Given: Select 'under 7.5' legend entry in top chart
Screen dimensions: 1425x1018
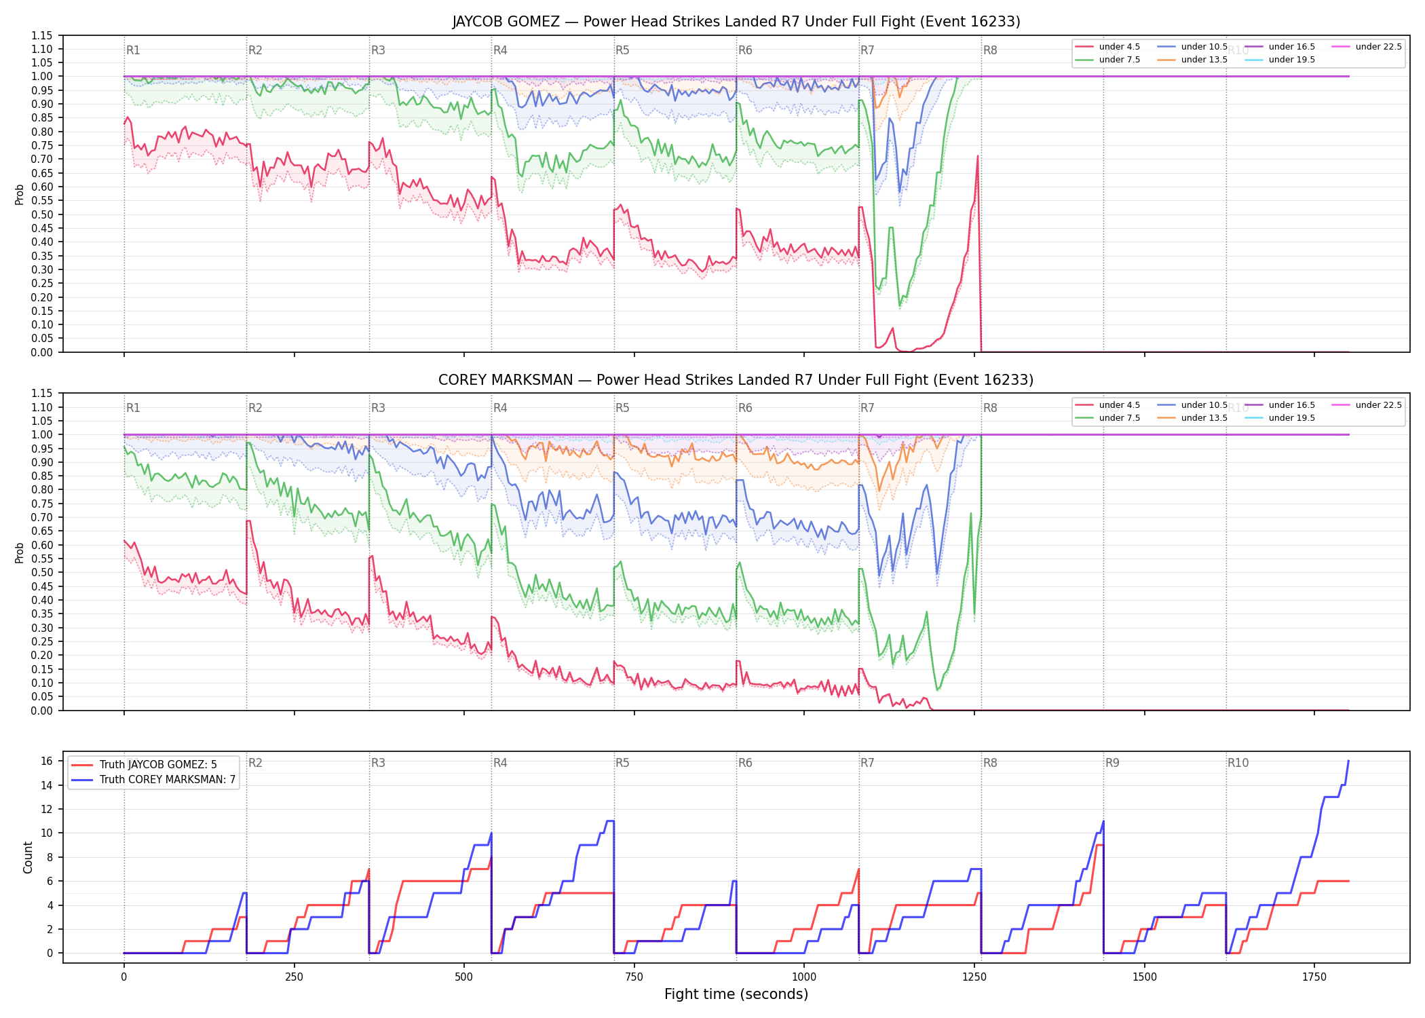Looking at the screenshot, I should click(1108, 60).
